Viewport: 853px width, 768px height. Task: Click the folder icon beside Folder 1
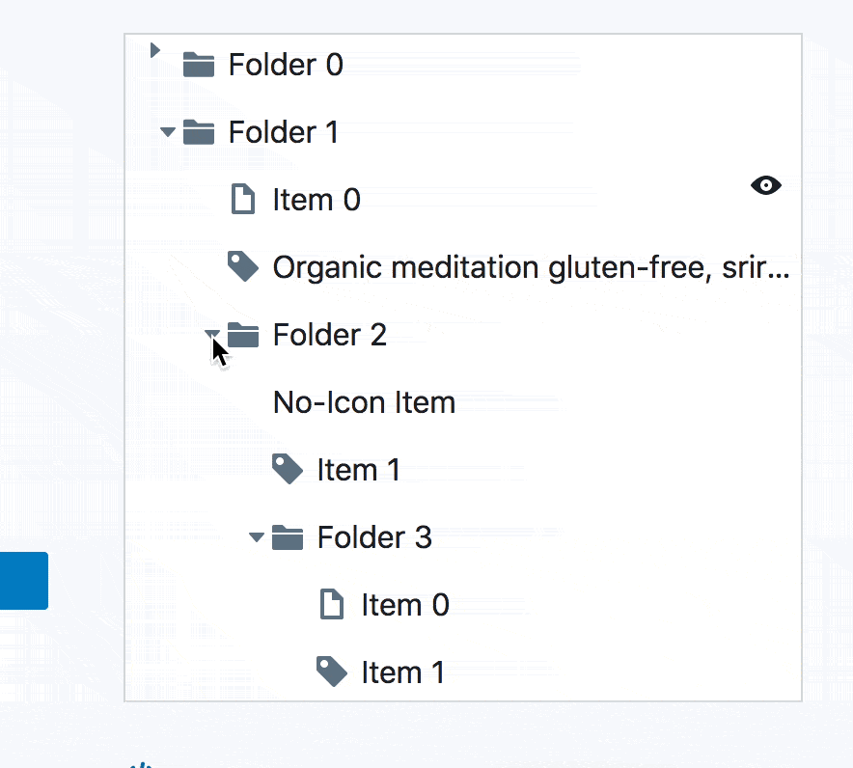click(198, 131)
